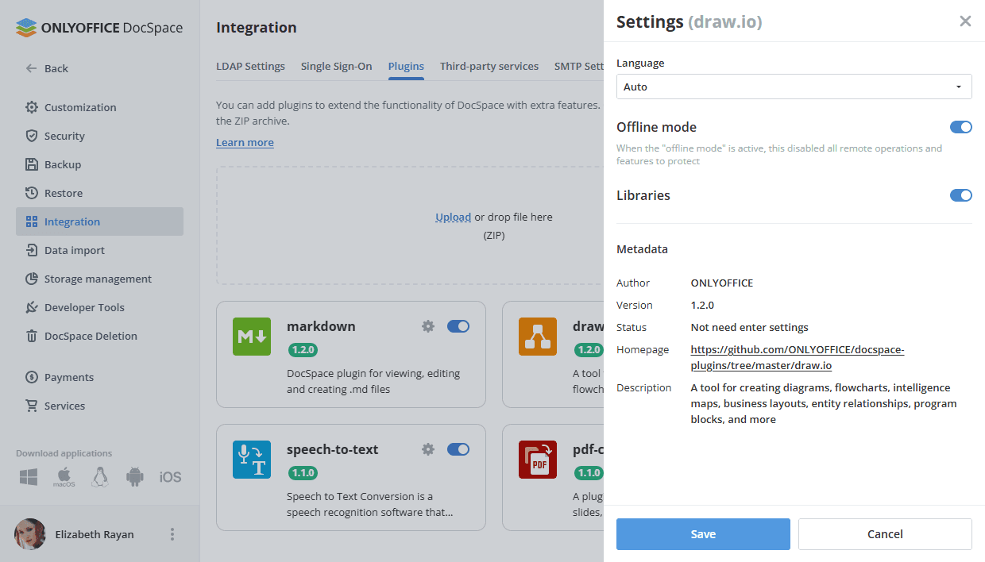Disable the Offline mode toggle
Image resolution: width=985 pixels, height=562 pixels.
(960, 127)
